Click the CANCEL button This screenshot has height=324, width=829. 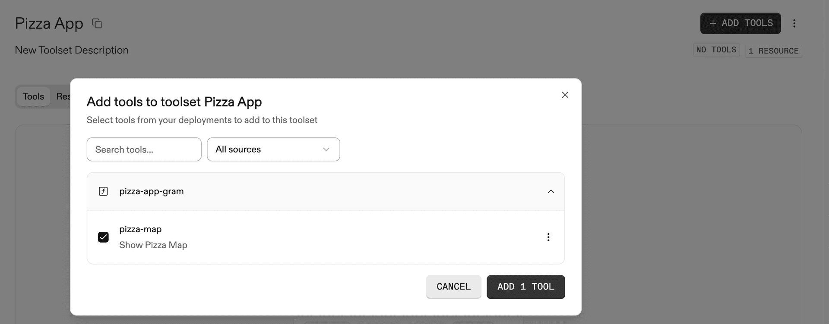pyautogui.click(x=453, y=287)
